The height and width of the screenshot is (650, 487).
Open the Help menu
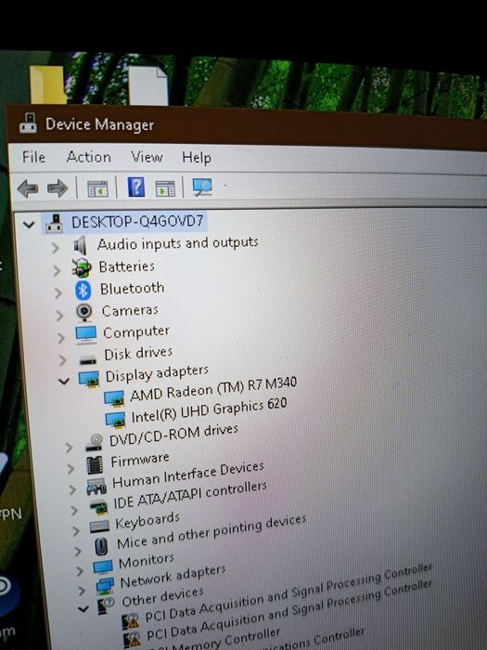197,158
